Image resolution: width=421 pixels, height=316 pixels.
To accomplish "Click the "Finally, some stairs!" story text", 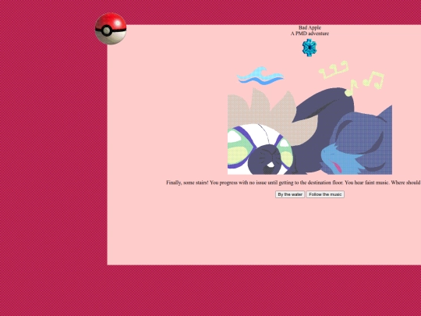I will click(x=293, y=183).
